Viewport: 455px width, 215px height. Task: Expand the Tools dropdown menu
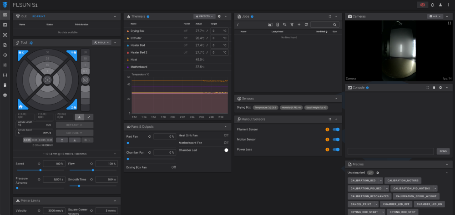point(101,42)
